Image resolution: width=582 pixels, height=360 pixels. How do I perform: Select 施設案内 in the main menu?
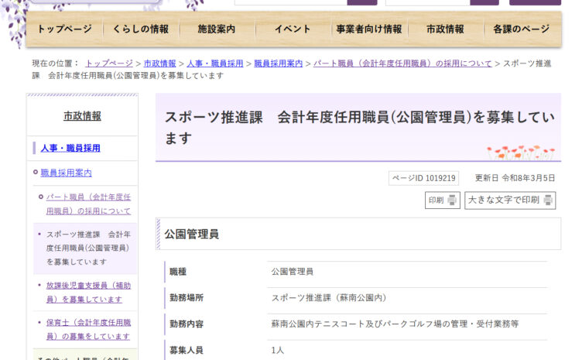pos(217,29)
